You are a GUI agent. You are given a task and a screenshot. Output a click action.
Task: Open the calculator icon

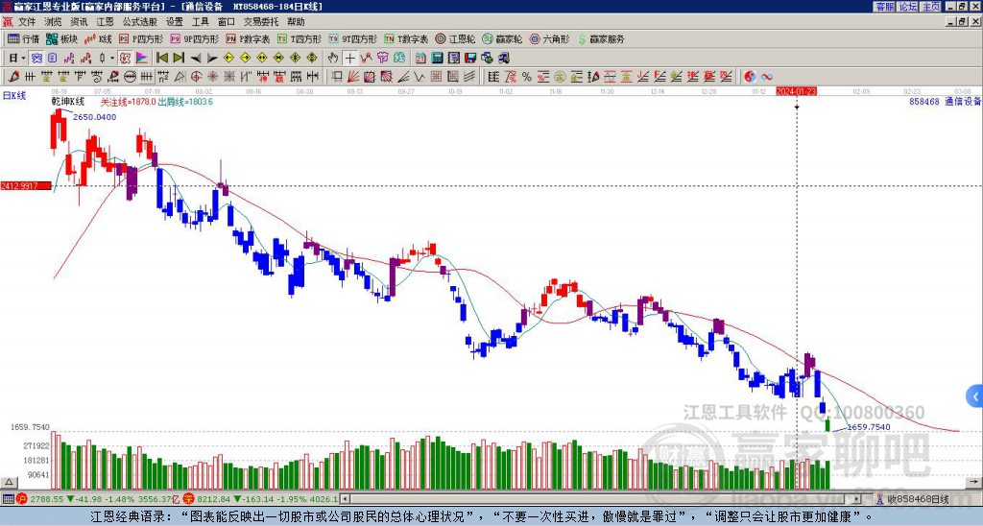[437, 58]
